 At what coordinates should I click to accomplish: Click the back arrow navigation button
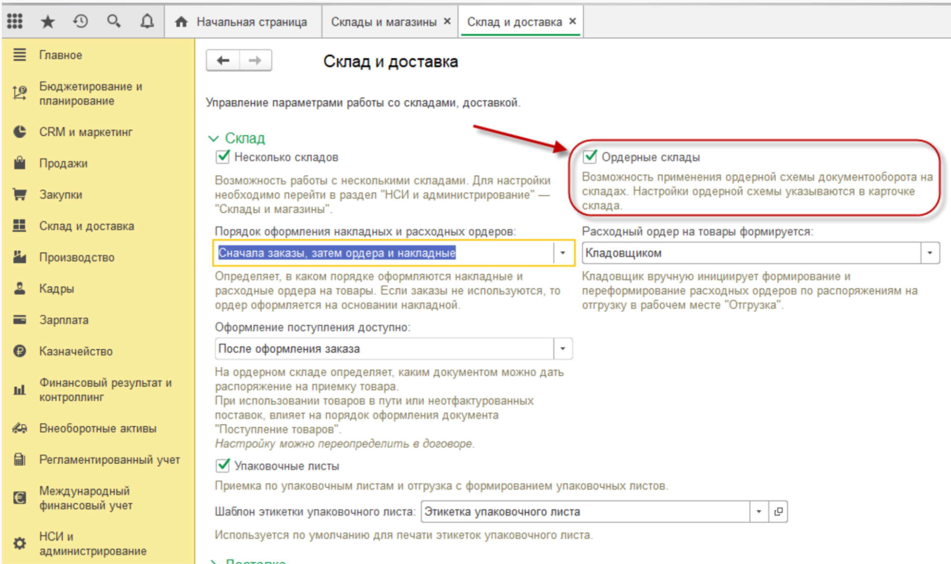(x=223, y=60)
